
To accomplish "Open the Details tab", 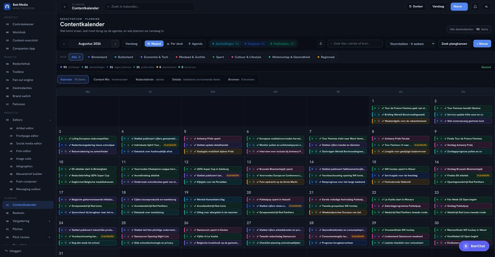I will (196, 79).
